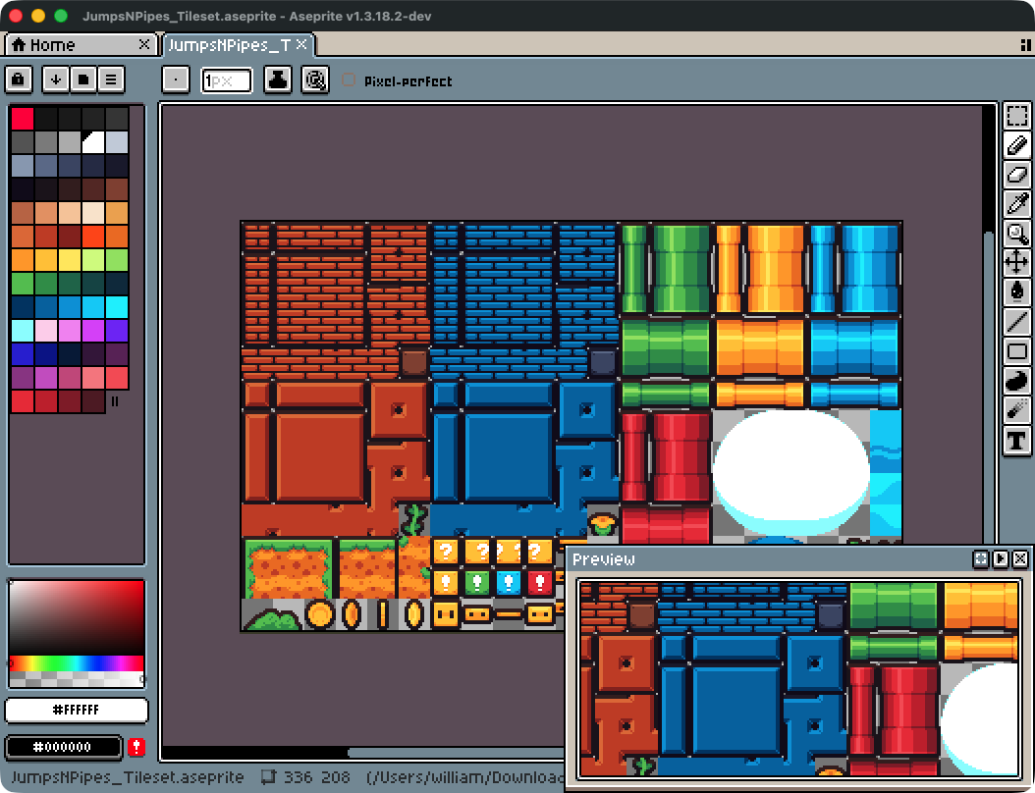
Task: Pick the brightest cyan palette swatch
Action: (x=117, y=307)
